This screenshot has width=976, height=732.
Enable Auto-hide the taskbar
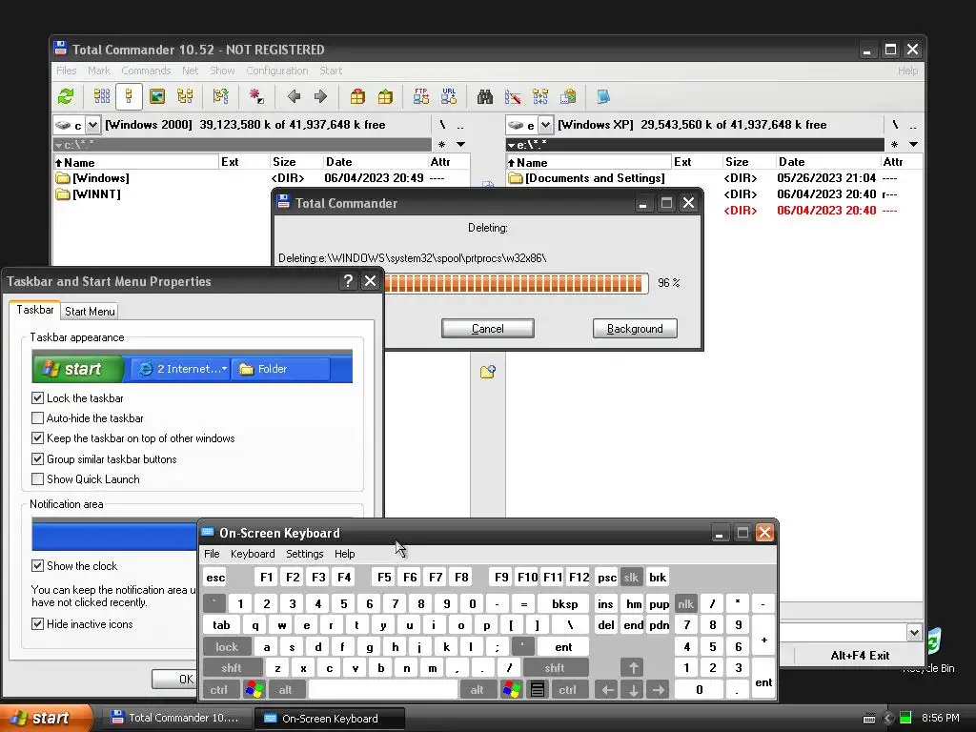tap(37, 418)
